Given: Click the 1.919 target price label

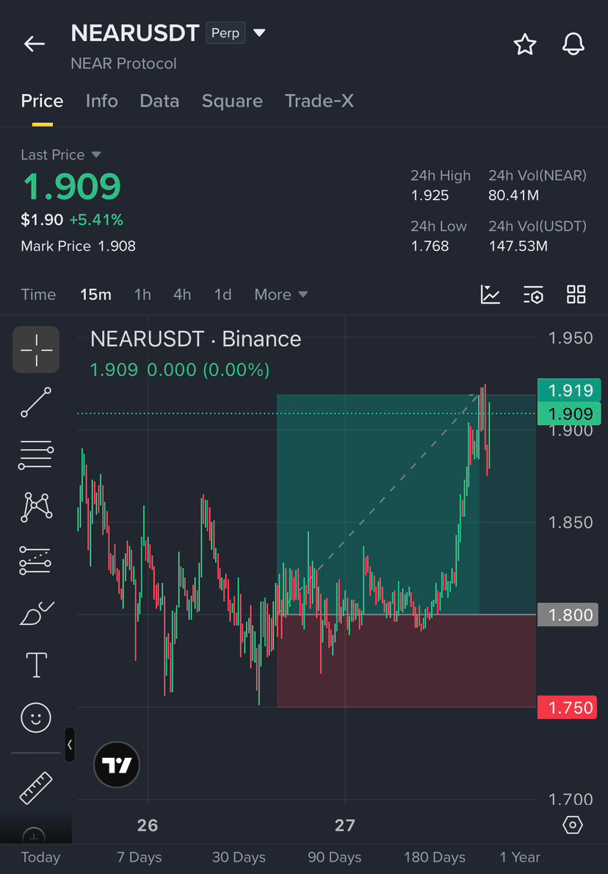Looking at the screenshot, I should pyautogui.click(x=569, y=390).
